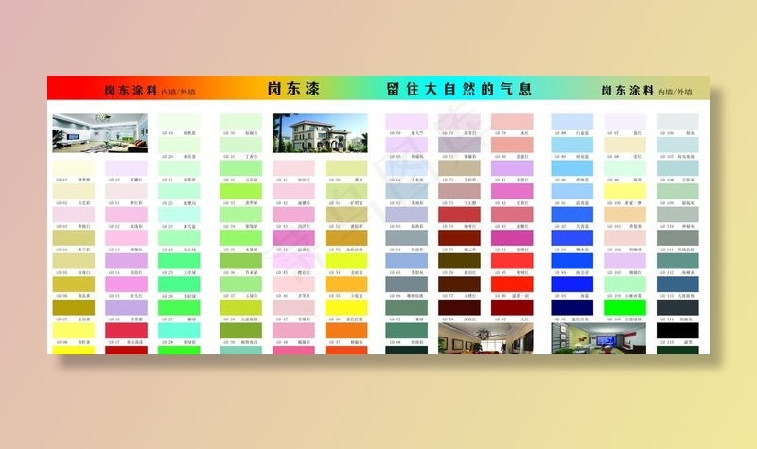Pick the GD 74 brick red swatch
The height and width of the screenshot is (449, 757).
click(460, 215)
